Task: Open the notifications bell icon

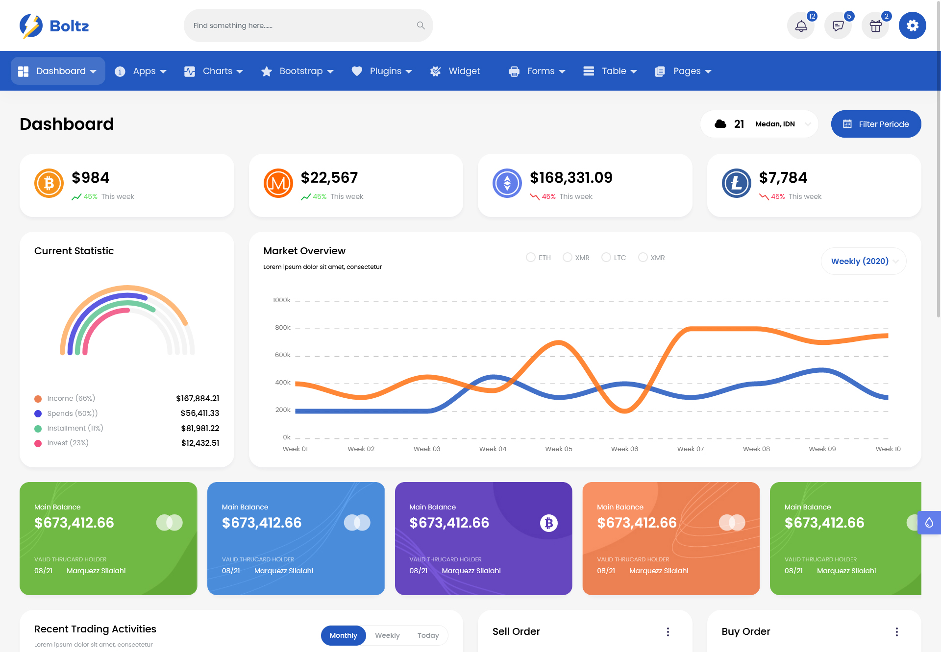Action: tap(801, 26)
